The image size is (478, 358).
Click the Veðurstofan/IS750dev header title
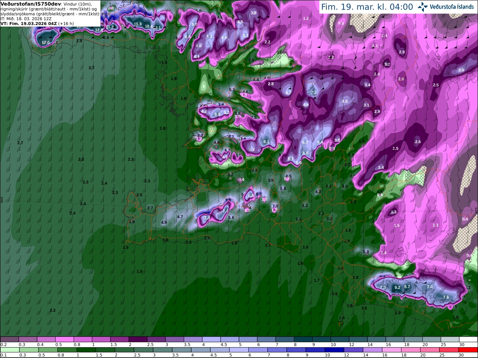pos(30,4)
